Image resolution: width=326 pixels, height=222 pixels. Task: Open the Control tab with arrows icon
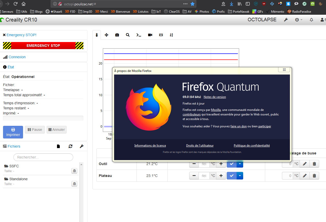[x=106, y=35]
